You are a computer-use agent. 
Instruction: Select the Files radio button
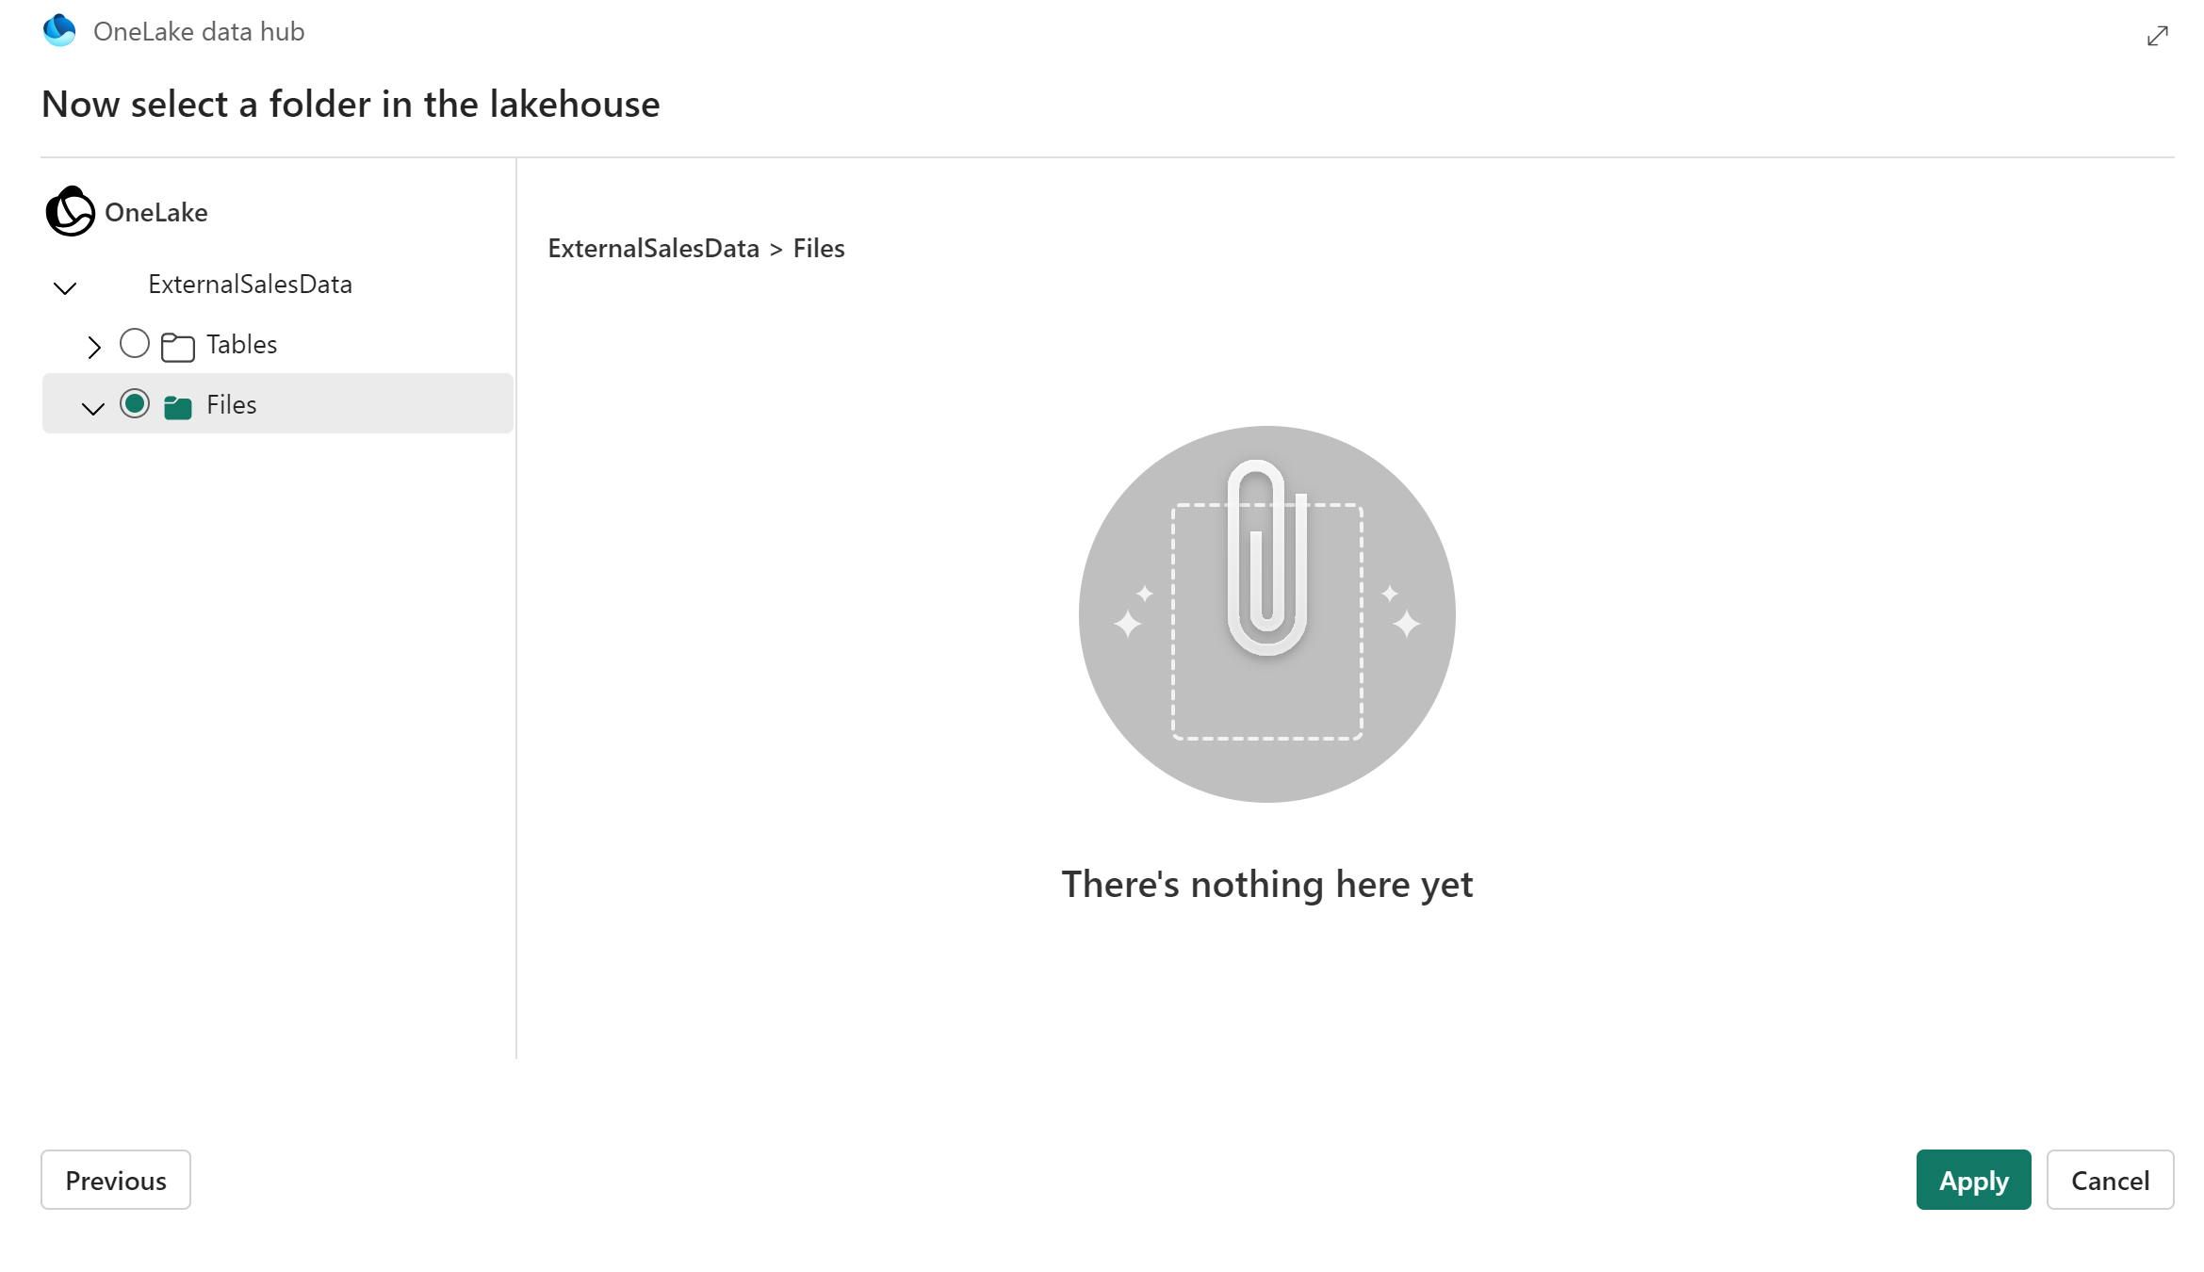(133, 403)
